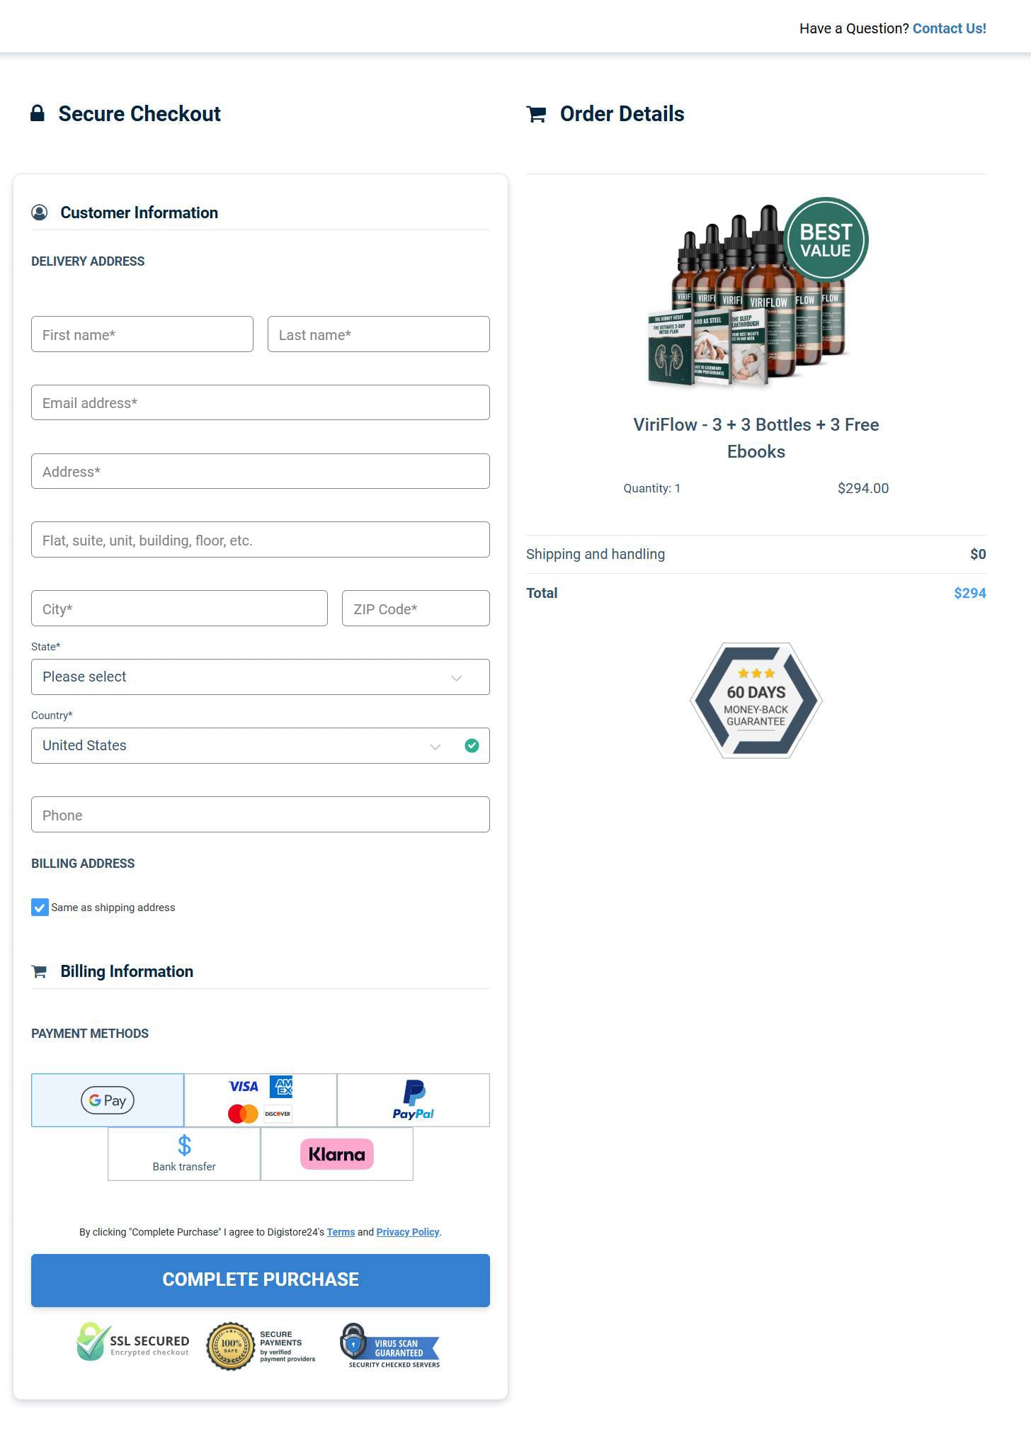Select Google Pay payment method
This screenshot has height=1441, width=1031.
(108, 1100)
